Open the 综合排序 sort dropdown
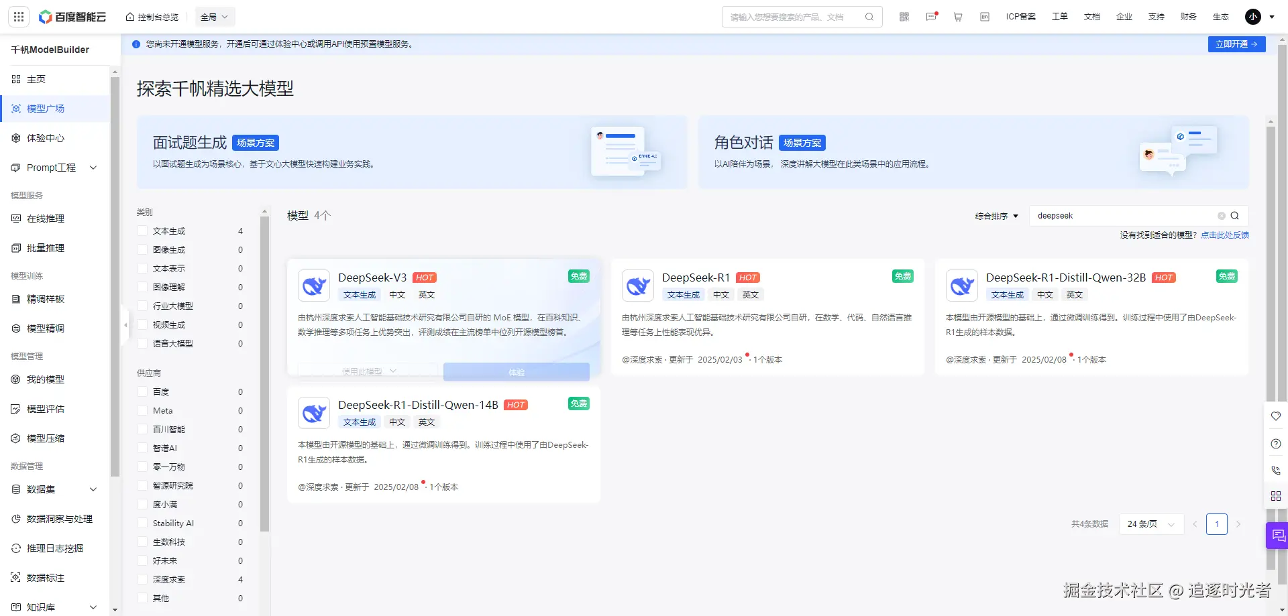 pyautogui.click(x=997, y=216)
